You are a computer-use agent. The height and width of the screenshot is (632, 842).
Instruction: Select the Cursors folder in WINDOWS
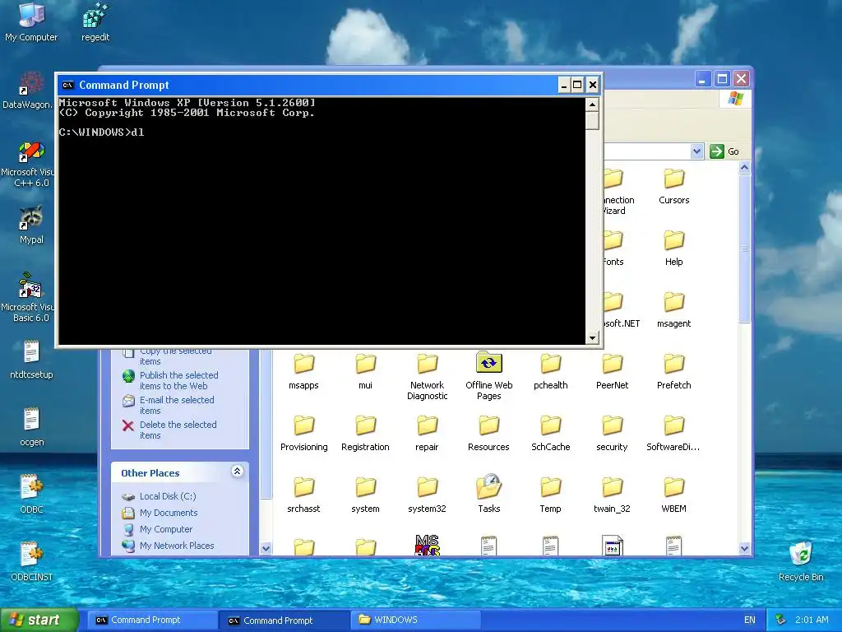pyautogui.click(x=674, y=186)
